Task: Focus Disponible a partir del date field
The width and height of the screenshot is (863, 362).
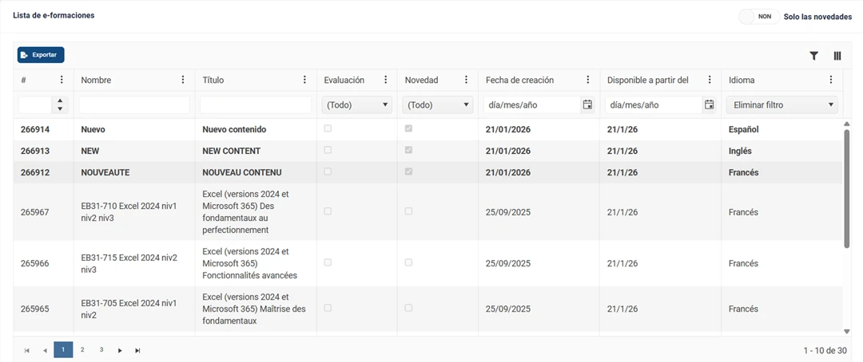Action: (x=654, y=105)
